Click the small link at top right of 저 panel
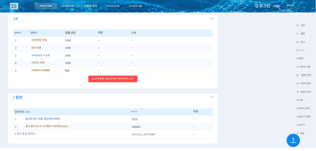The width and height of the screenshot is (316, 151). click(x=212, y=19)
